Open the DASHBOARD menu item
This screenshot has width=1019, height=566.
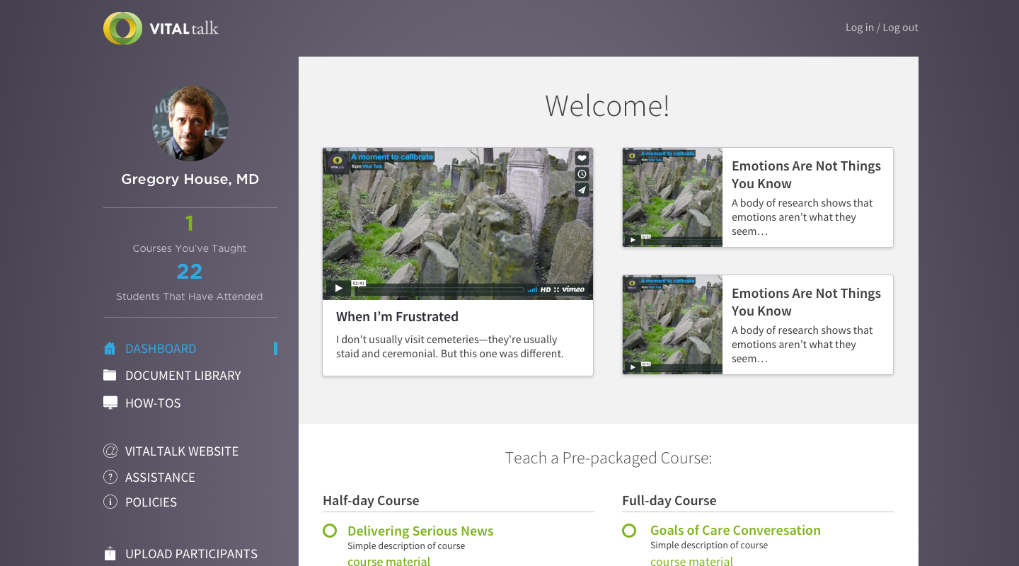(161, 349)
